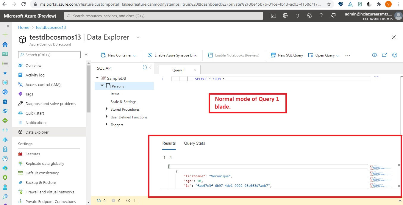Open Data Explorer settings via gear icon
This screenshot has height=205, width=403.
click(x=374, y=55)
